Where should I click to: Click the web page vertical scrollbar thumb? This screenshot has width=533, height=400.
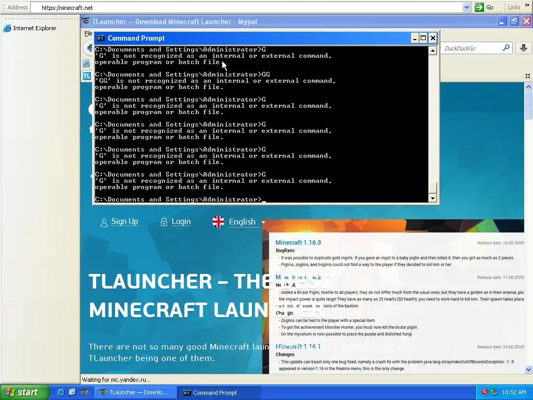[528, 105]
